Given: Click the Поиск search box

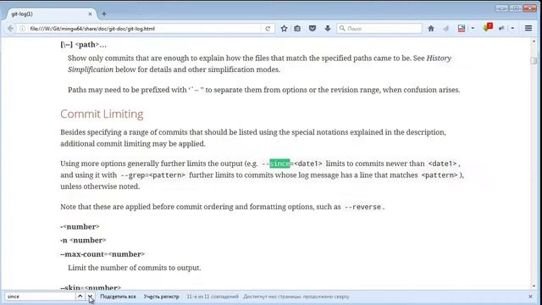Looking at the screenshot, I should click(x=379, y=29).
